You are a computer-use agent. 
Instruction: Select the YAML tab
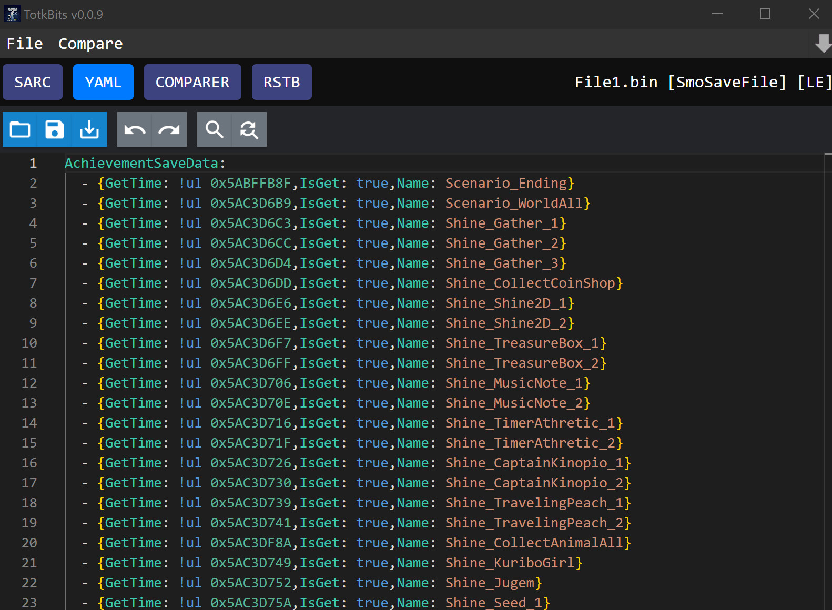click(103, 82)
